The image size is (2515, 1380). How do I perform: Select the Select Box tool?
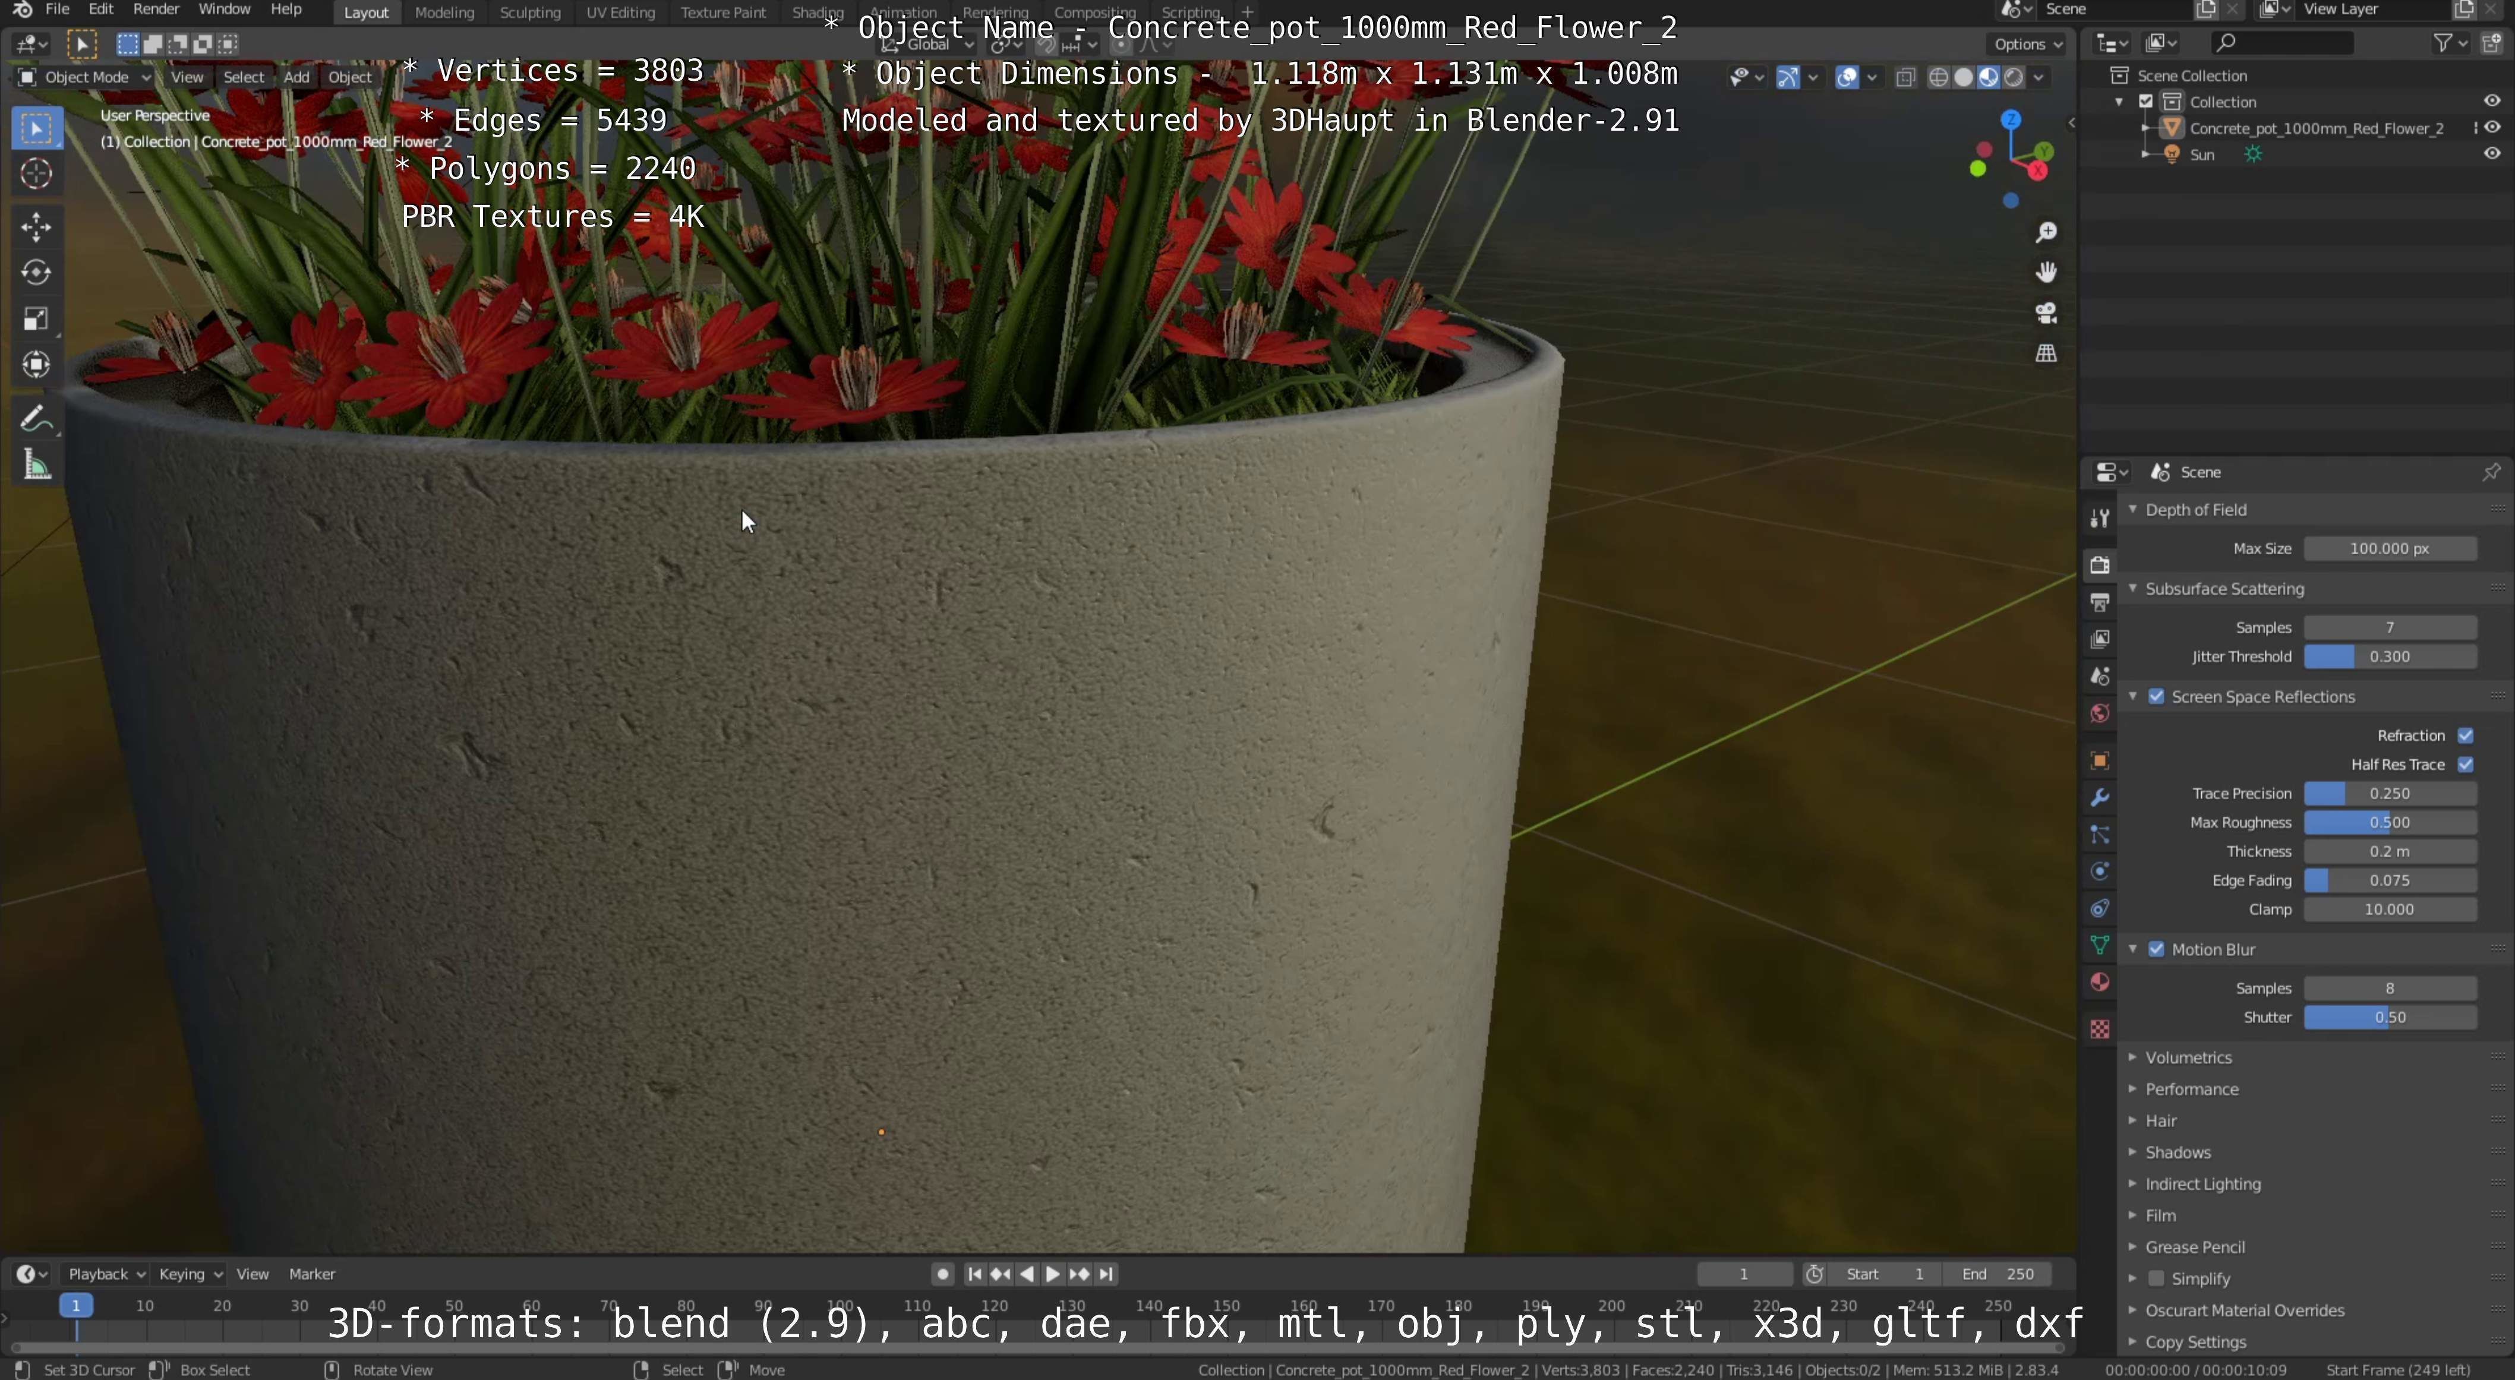pos(37,129)
